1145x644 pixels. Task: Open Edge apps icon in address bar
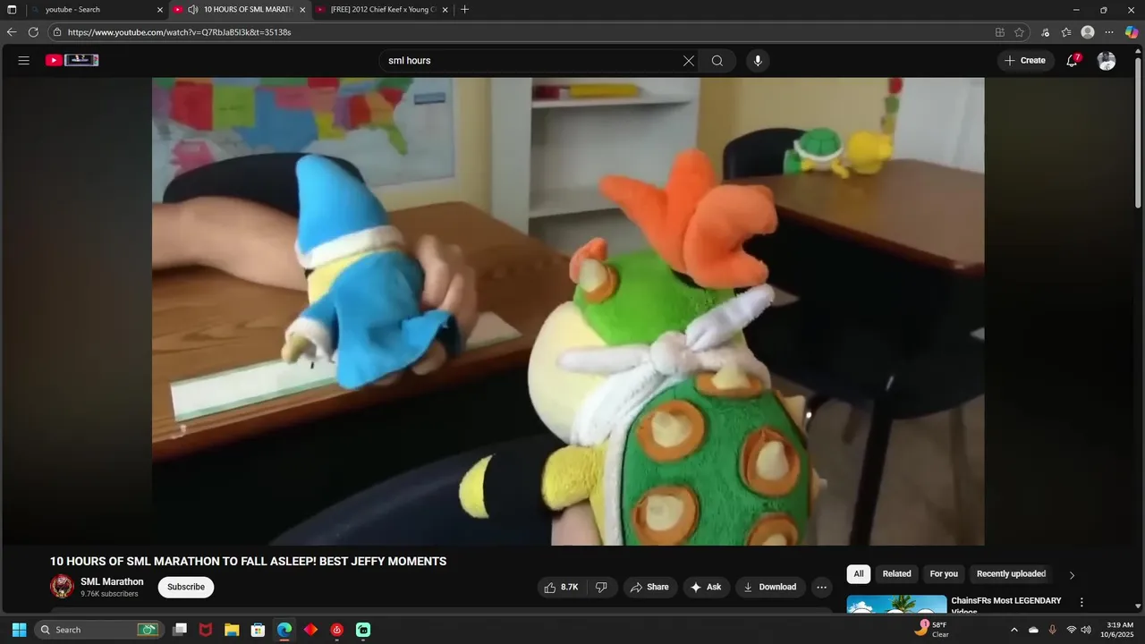pyautogui.click(x=1000, y=32)
